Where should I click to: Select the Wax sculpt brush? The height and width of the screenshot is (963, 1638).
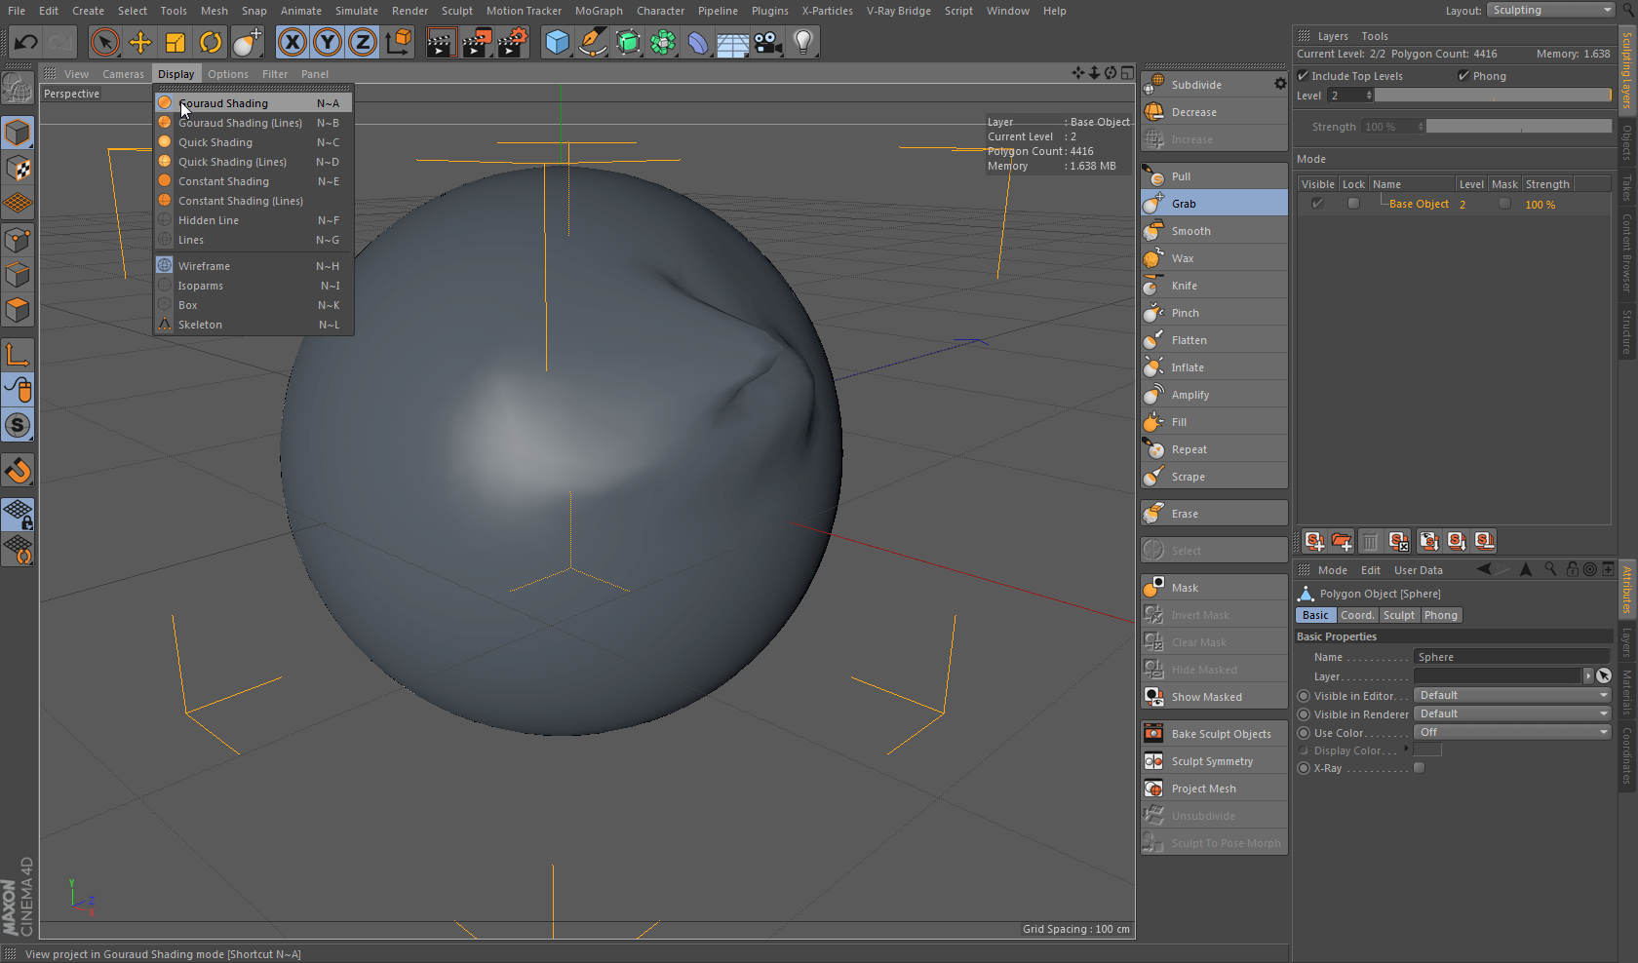(x=1214, y=258)
